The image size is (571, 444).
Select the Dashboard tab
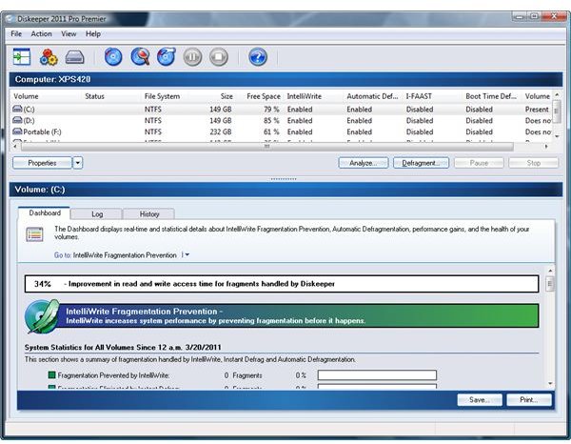click(x=45, y=212)
